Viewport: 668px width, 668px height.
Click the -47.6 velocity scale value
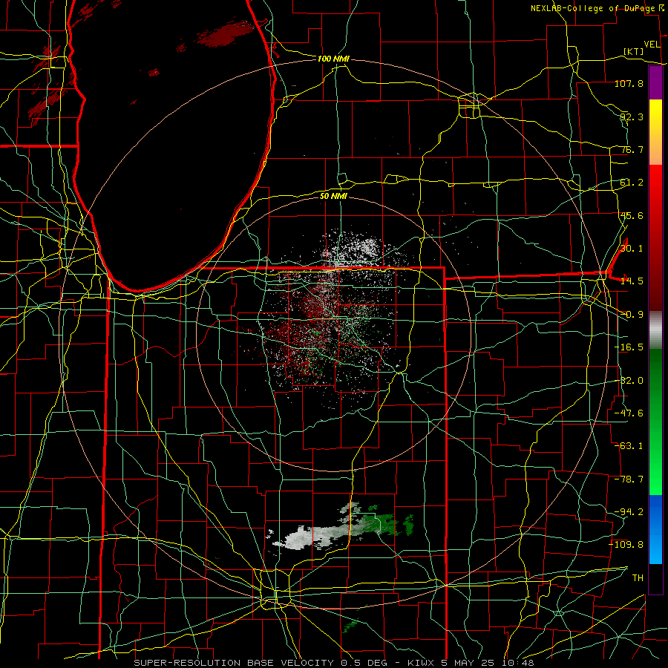(629, 413)
